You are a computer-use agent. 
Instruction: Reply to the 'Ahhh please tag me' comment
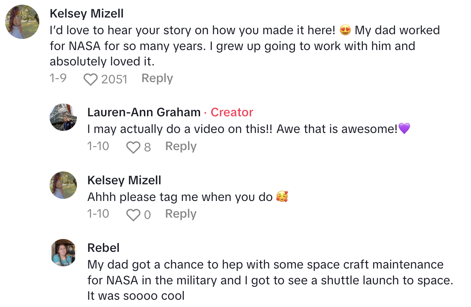coord(181,214)
